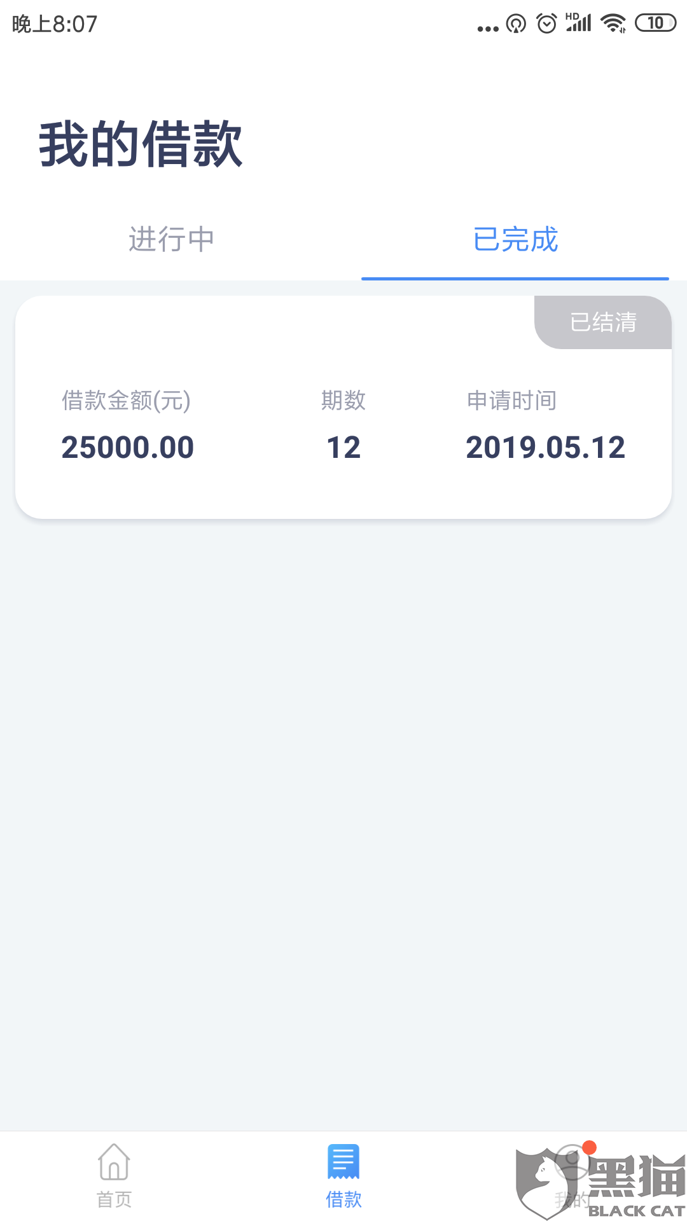Image resolution: width=687 pixels, height=1221 pixels.
Task: Tap the 已结清 status badge
Action: (603, 322)
